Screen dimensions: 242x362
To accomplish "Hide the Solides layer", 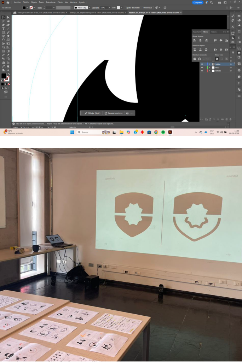I will tap(202, 64).
